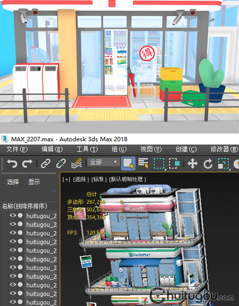
Task: Choose Rectangular Selection Region tool
Action: [159, 164]
